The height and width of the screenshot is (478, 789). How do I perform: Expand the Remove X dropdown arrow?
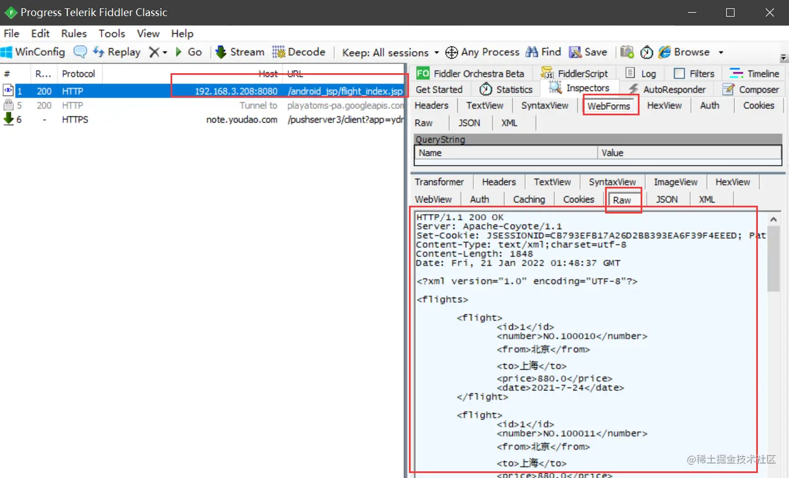click(x=165, y=53)
